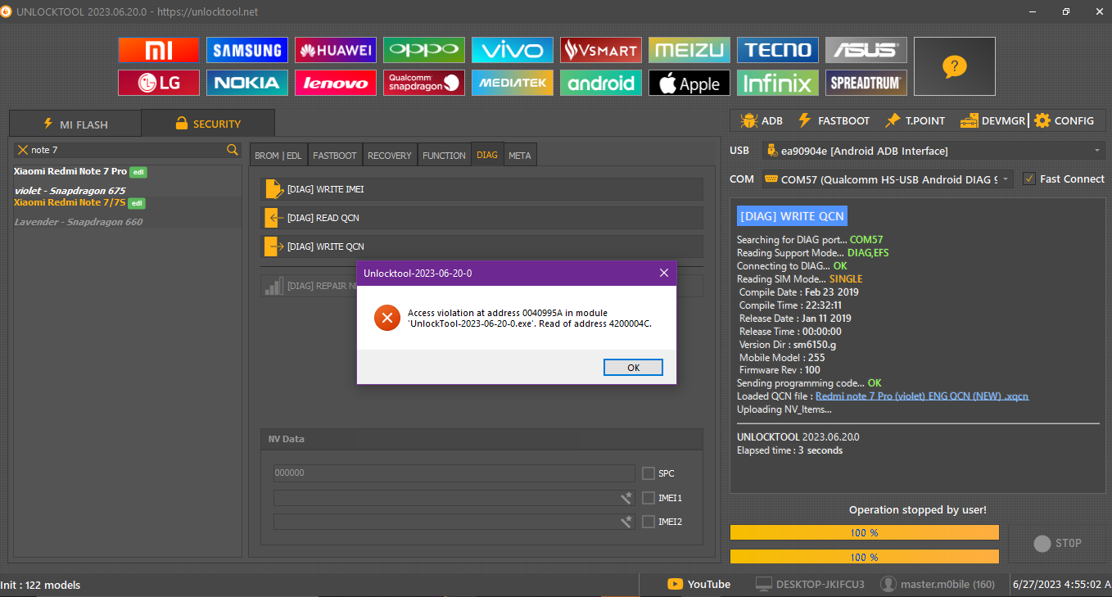The height and width of the screenshot is (597, 1112).
Task: Clear the search with the X icon
Action: [x=23, y=150]
